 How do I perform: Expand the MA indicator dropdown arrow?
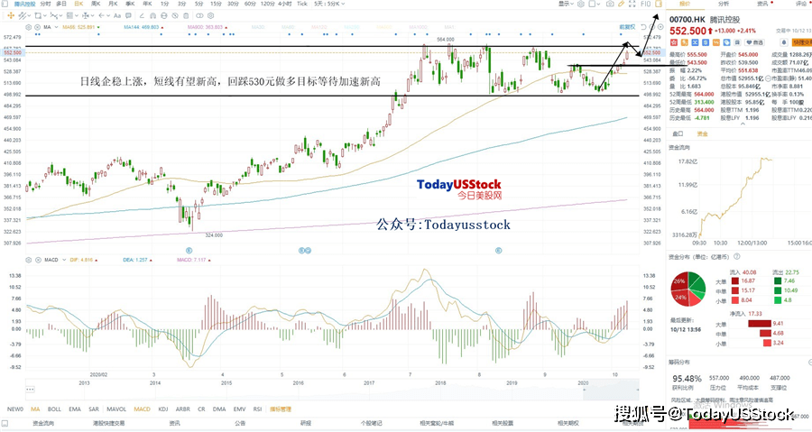tap(56, 27)
